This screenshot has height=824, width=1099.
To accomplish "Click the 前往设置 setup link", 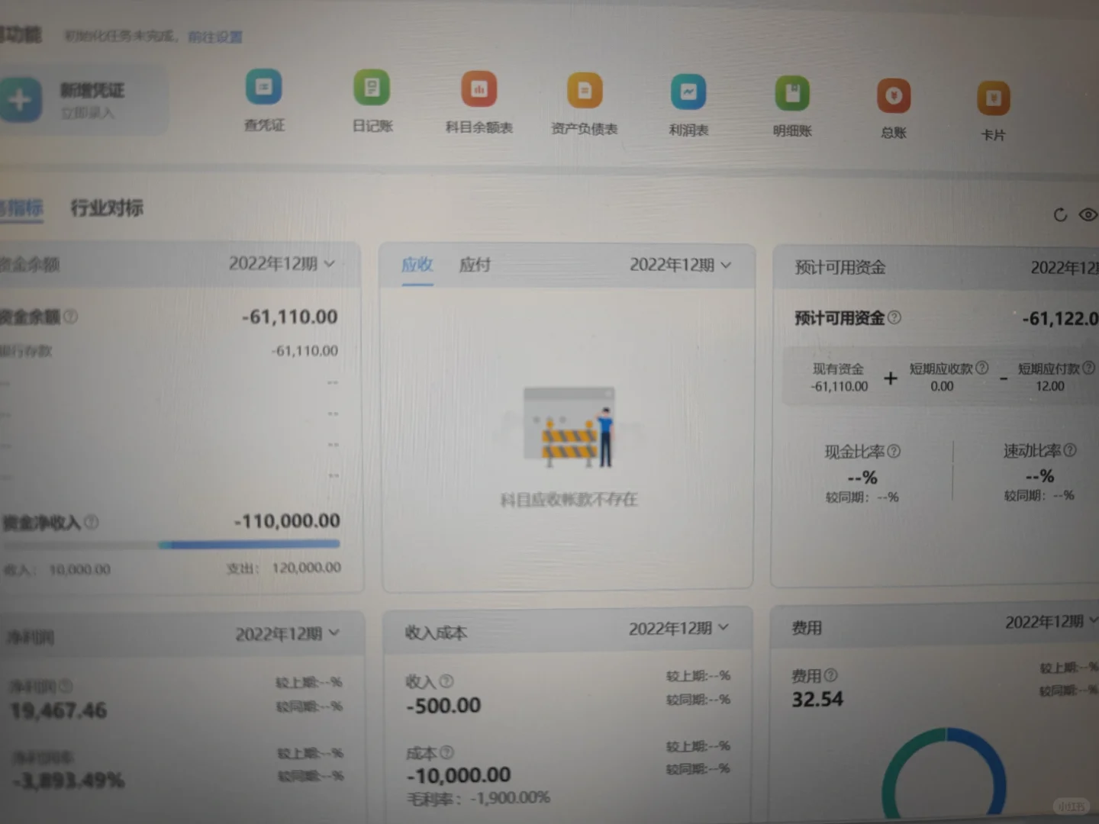I will [214, 36].
